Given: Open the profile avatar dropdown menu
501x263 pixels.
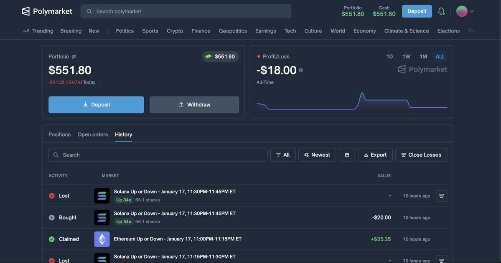Looking at the screenshot, I should point(465,11).
